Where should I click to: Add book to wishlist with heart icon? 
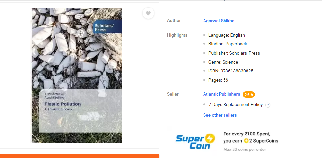coord(148,13)
